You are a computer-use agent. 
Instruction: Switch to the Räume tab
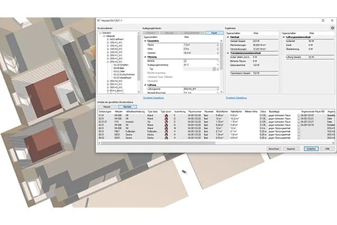tap(112, 106)
